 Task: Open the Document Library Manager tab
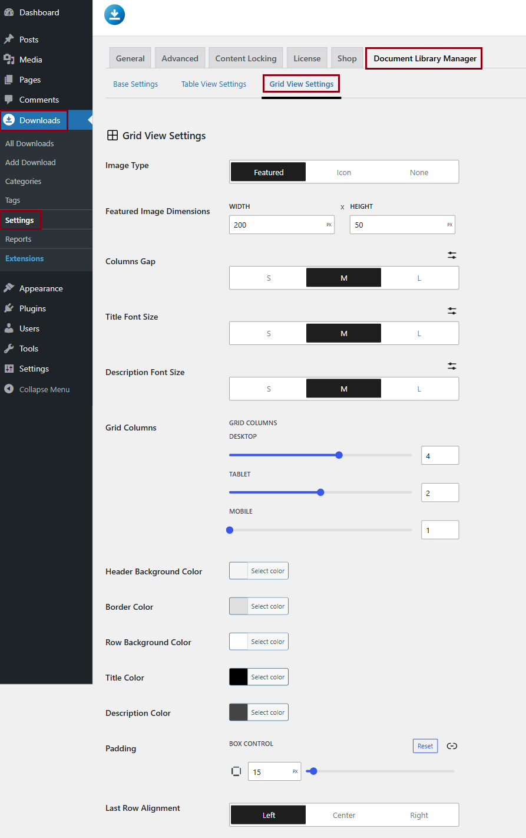click(424, 58)
